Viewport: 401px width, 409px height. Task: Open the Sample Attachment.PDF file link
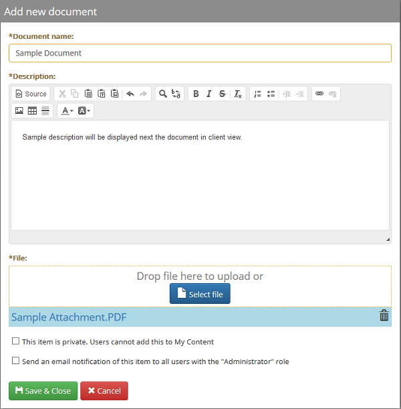(x=69, y=317)
